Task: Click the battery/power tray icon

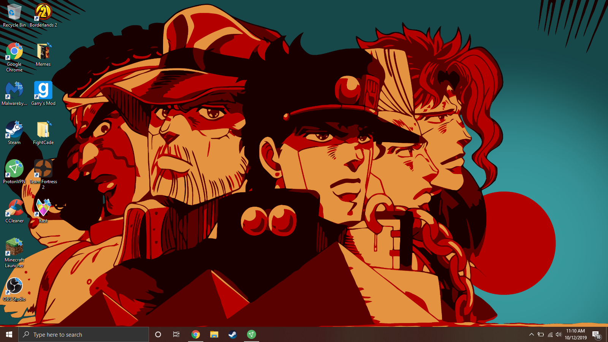Action: pyautogui.click(x=541, y=334)
